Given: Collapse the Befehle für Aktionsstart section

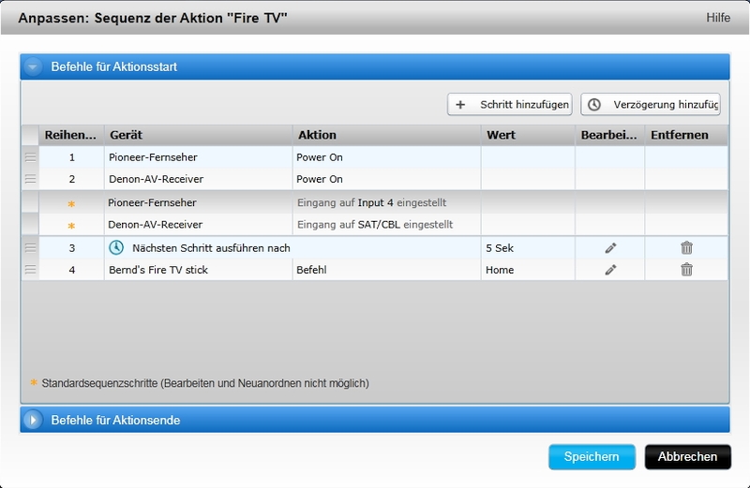Looking at the screenshot, I should [34, 67].
